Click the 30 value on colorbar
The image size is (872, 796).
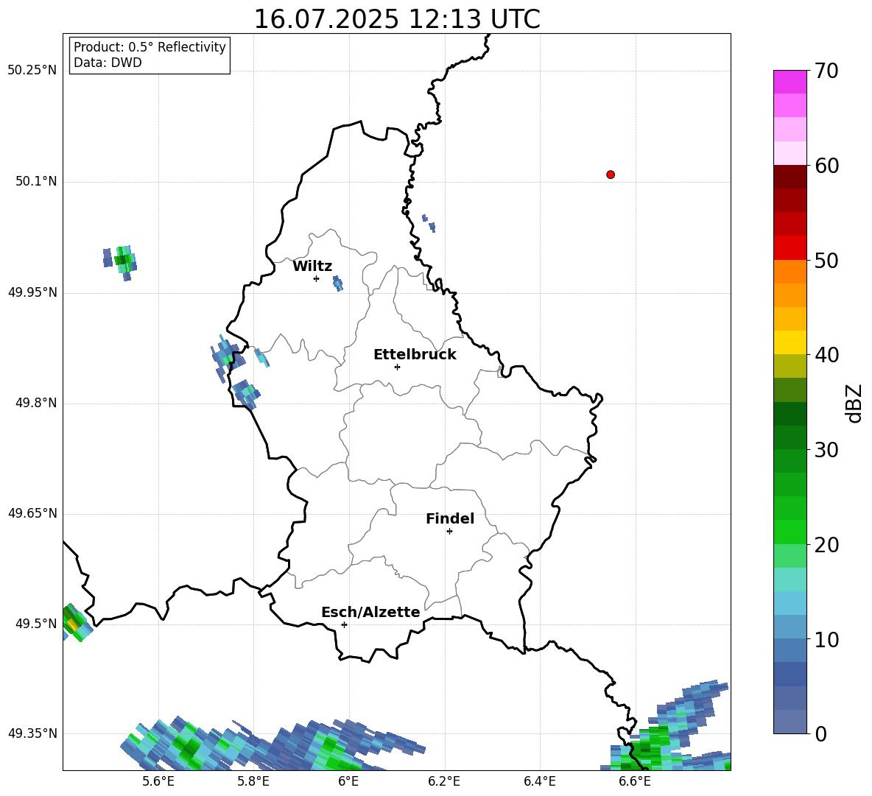tap(826, 450)
